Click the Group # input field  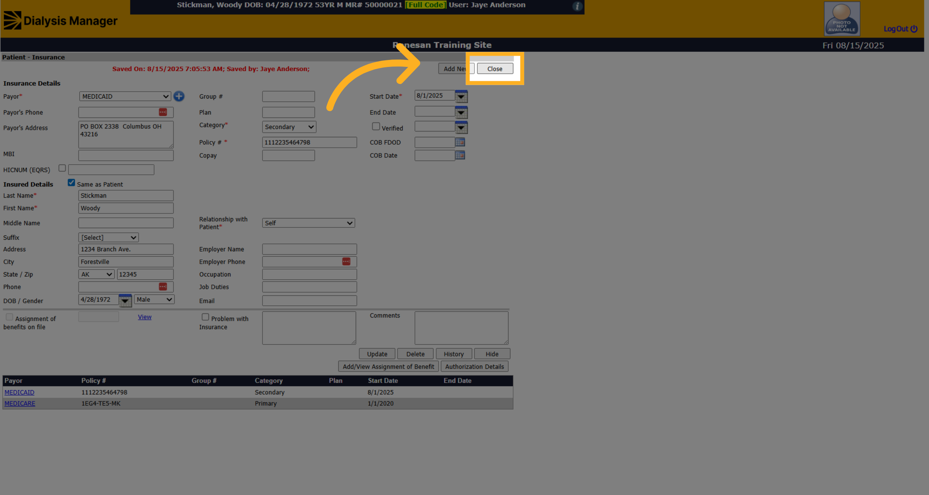coord(288,96)
